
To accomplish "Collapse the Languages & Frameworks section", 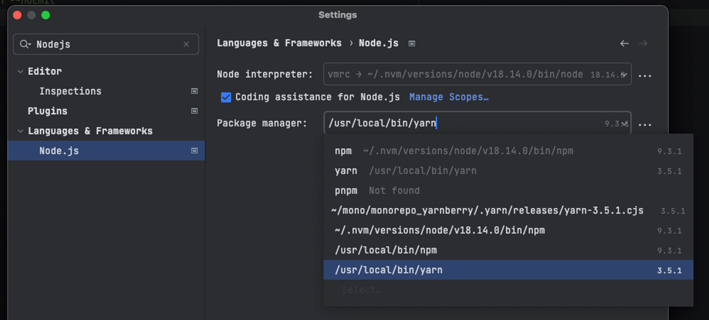I will pos(20,131).
